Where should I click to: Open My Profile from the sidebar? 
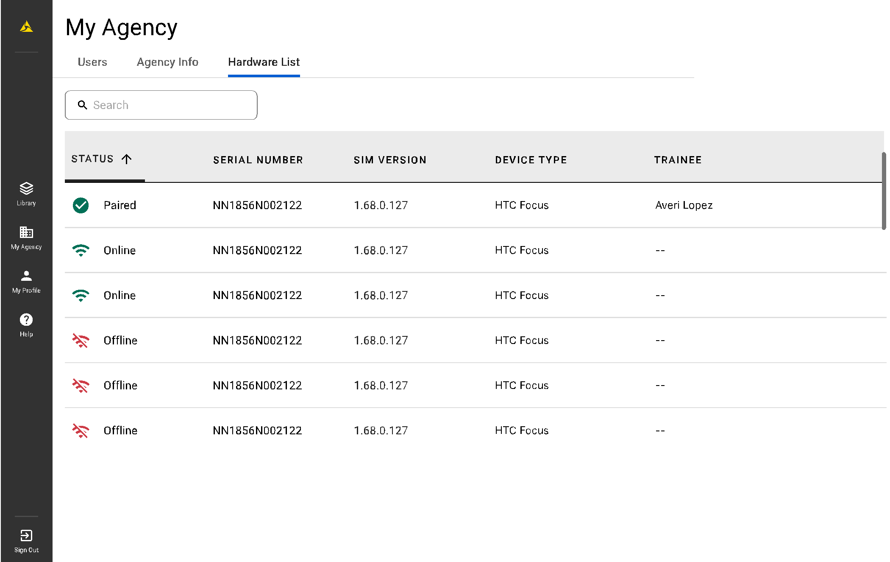[x=26, y=281]
